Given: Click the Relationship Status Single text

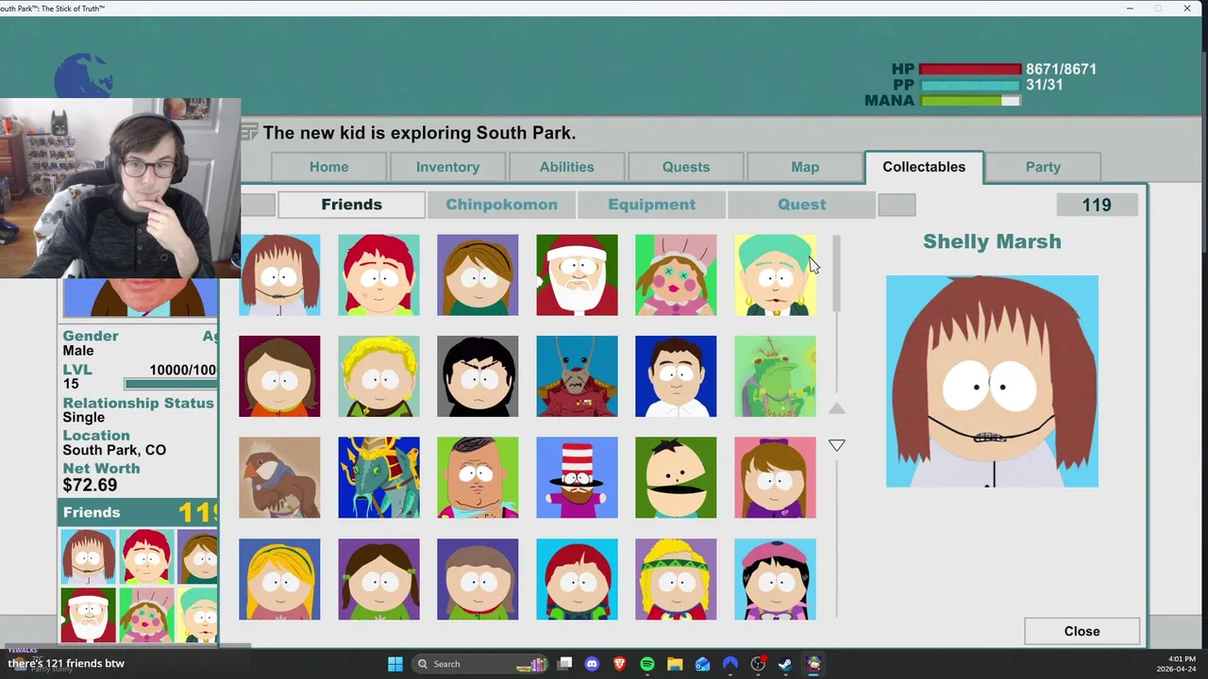Looking at the screenshot, I should click(84, 417).
